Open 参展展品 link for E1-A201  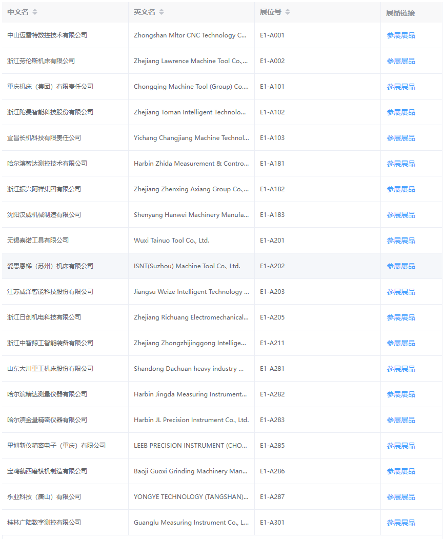(x=401, y=241)
